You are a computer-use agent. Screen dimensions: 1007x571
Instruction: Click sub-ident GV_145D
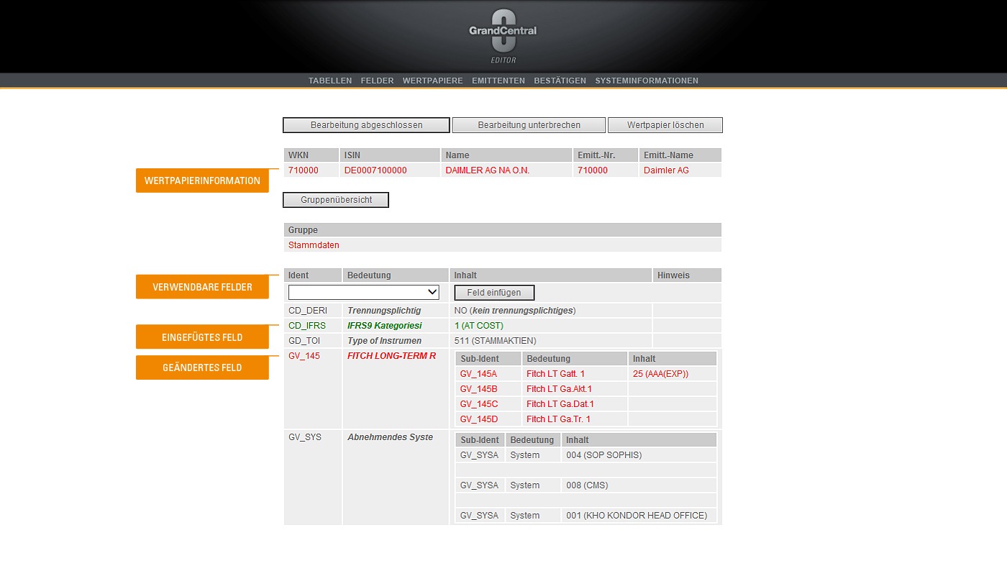(x=479, y=419)
